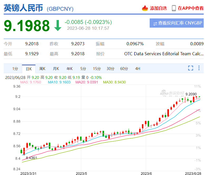The height and width of the screenshot is (175, 205).
Task: Click the 添加自选 link
Action: coord(158,8)
